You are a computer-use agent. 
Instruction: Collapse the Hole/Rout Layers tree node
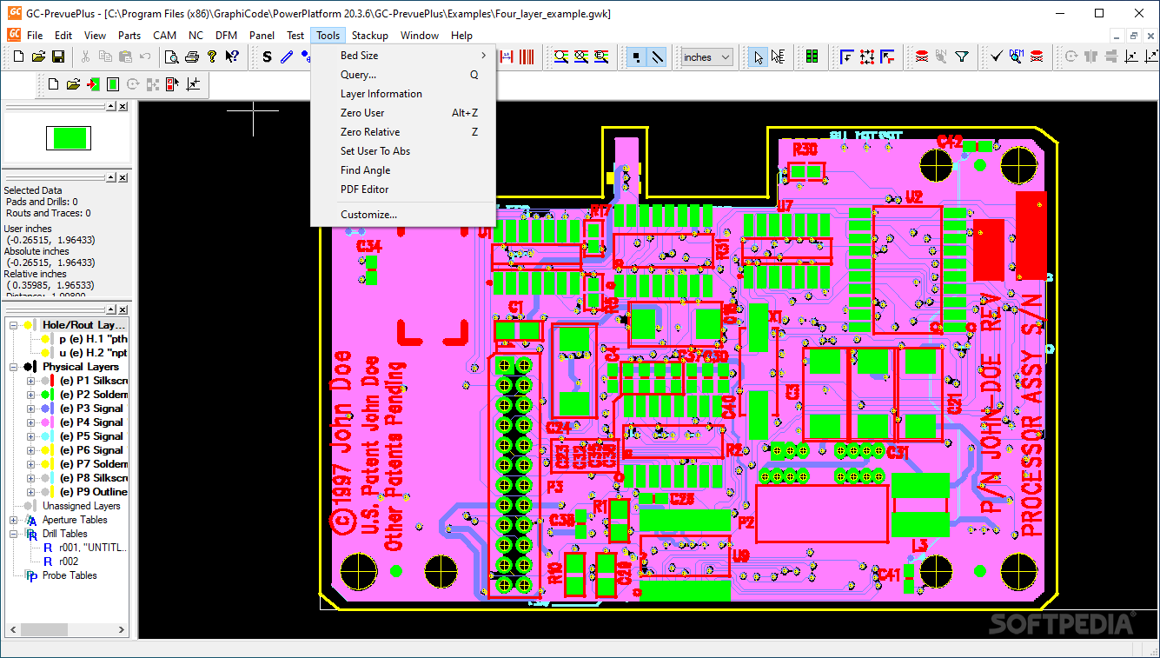tap(13, 325)
